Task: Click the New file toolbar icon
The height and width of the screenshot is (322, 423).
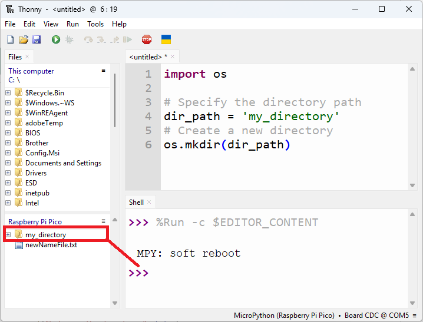Action: tap(10, 39)
